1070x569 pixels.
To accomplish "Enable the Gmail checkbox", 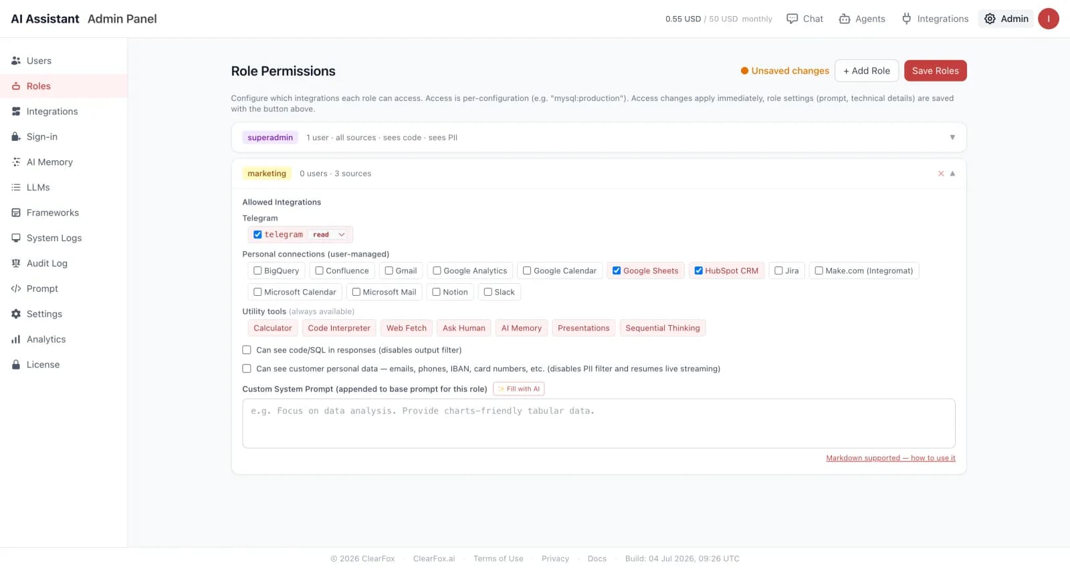I will [389, 270].
